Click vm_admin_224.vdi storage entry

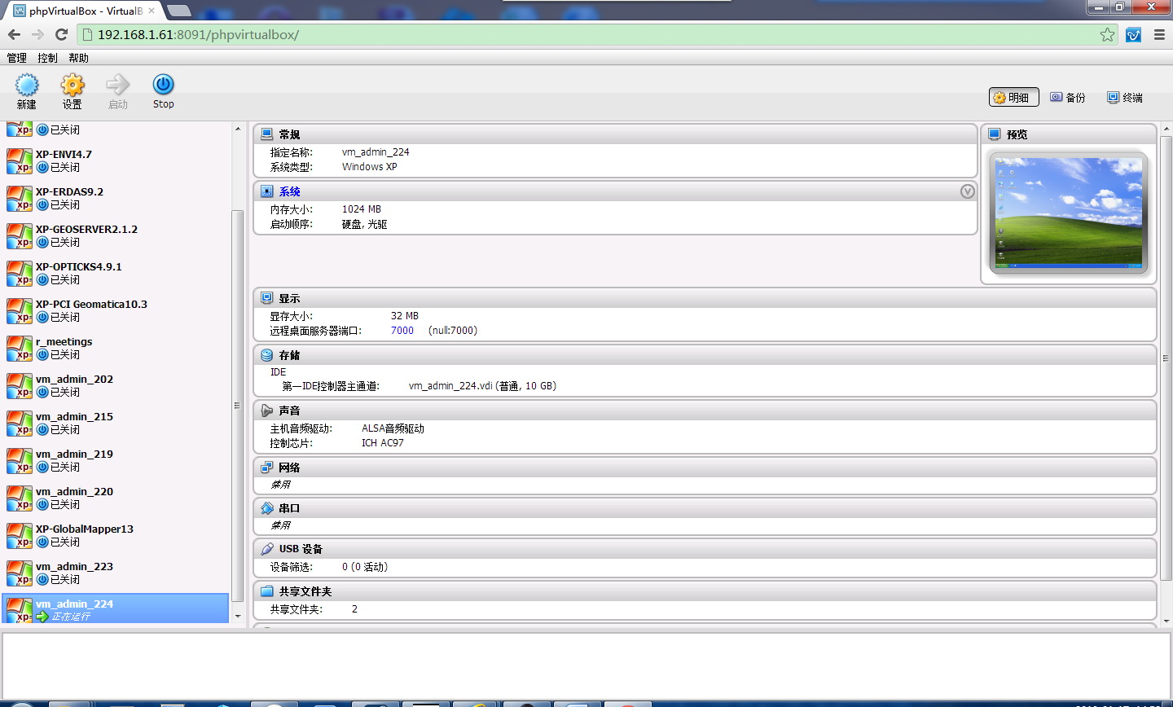point(483,386)
